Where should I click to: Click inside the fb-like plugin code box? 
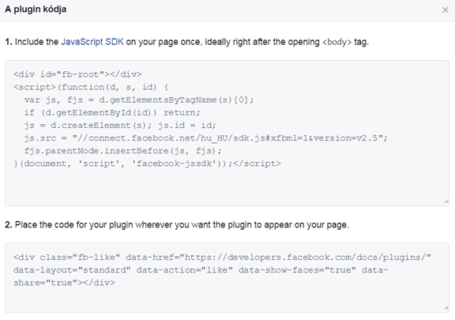point(227,278)
